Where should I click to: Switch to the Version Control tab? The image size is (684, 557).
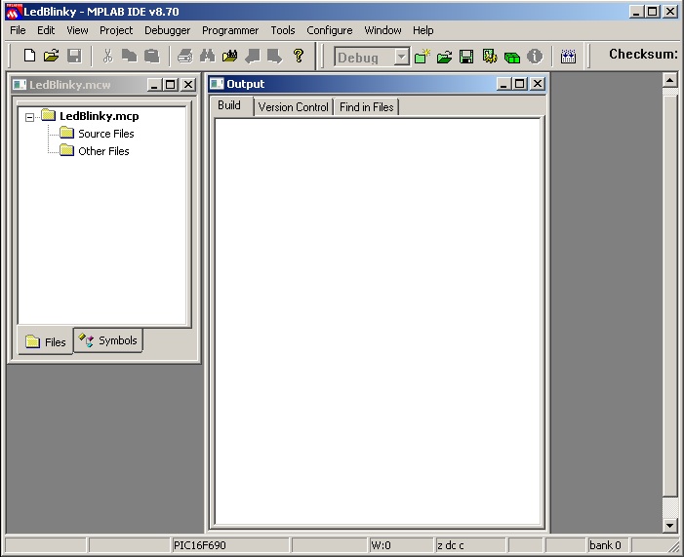[293, 107]
